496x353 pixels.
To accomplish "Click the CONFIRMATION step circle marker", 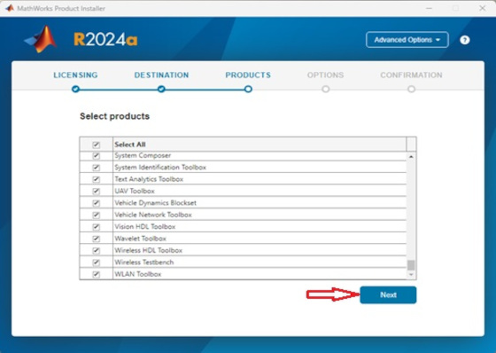I will (411, 89).
